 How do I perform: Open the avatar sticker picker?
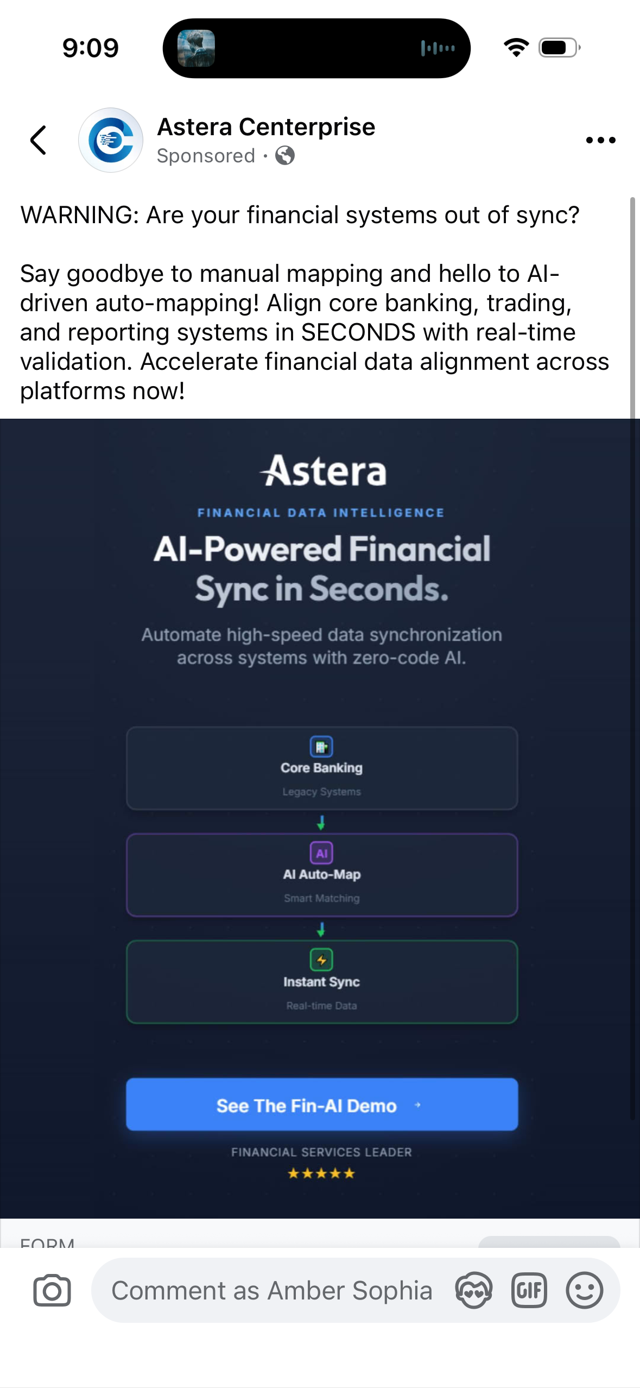(x=473, y=1290)
